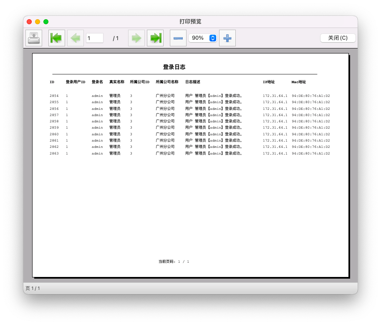
Task: Click the 日志描述 column header
Action: click(193, 82)
